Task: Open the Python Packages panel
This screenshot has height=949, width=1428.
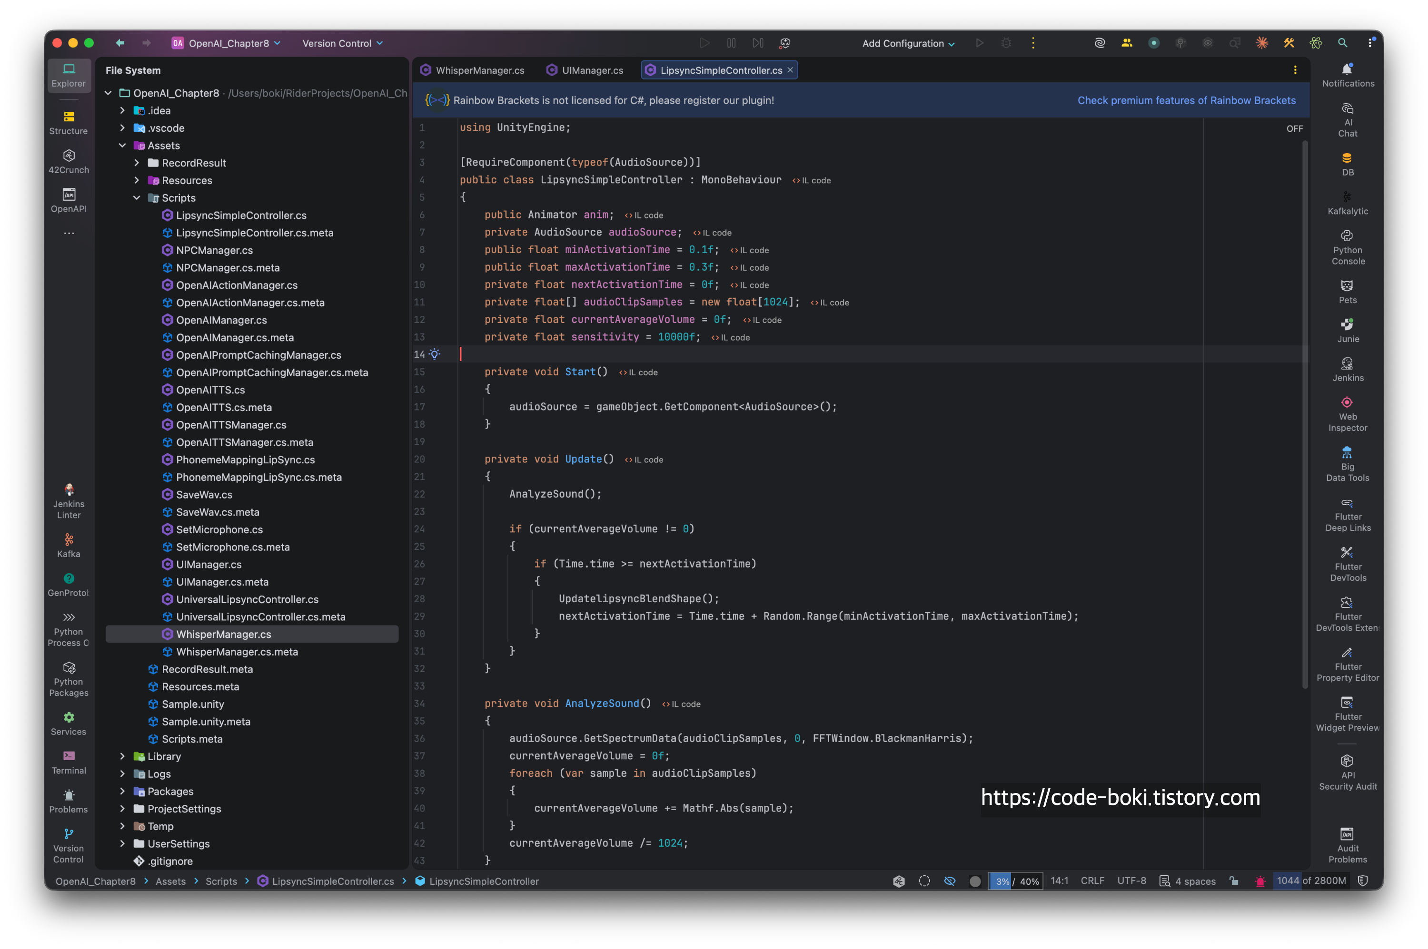Action: (x=69, y=679)
